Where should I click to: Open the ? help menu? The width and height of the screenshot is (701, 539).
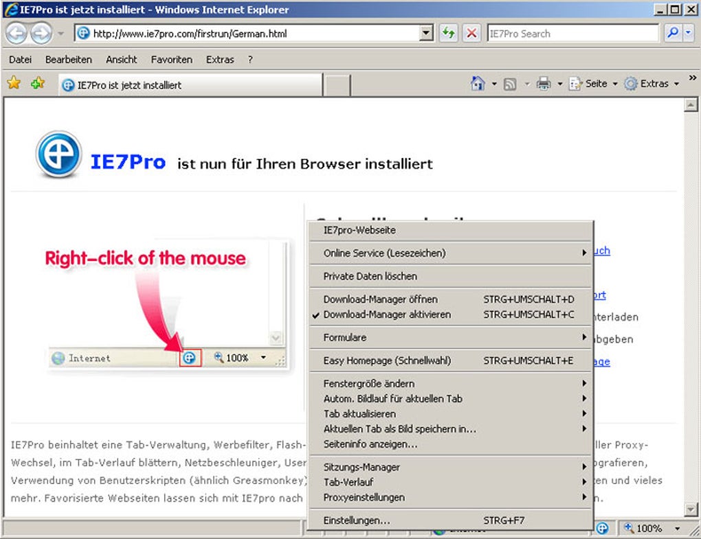click(x=250, y=59)
